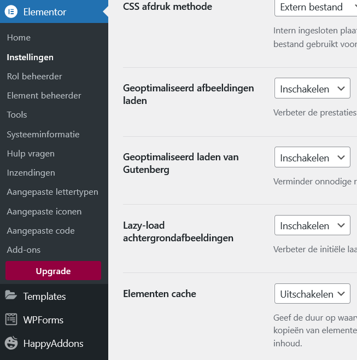Open Aangepaste lettertypen menu item

pos(52,192)
